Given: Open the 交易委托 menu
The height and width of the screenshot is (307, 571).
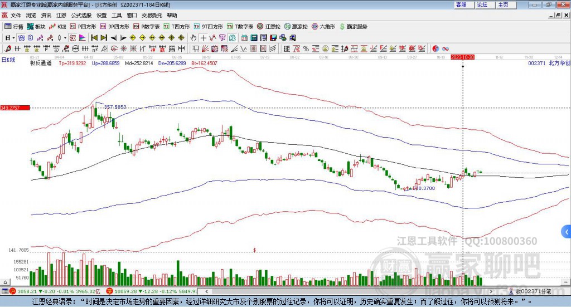Looking at the screenshot, I should coord(152,15).
